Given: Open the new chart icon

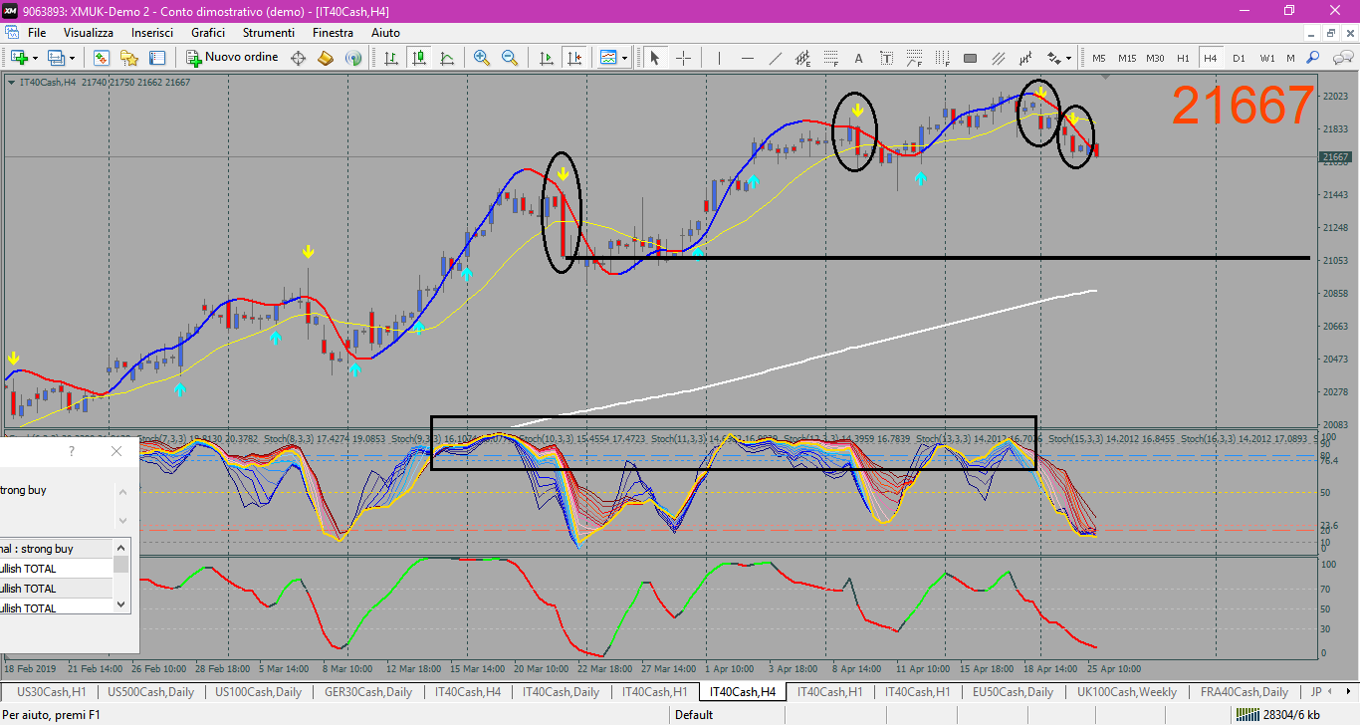Looking at the screenshot, I should (19, 58).
